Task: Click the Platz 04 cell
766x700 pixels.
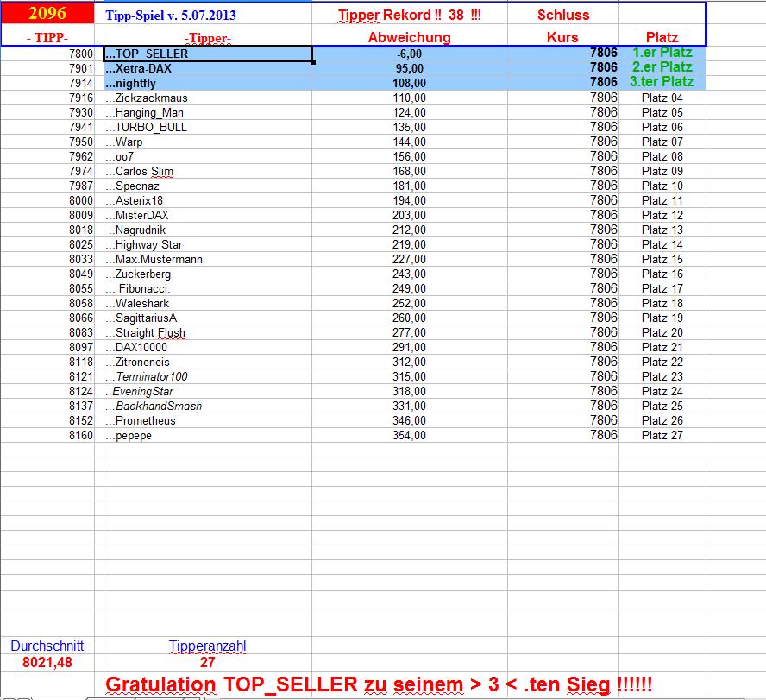Action: [662, 98]
